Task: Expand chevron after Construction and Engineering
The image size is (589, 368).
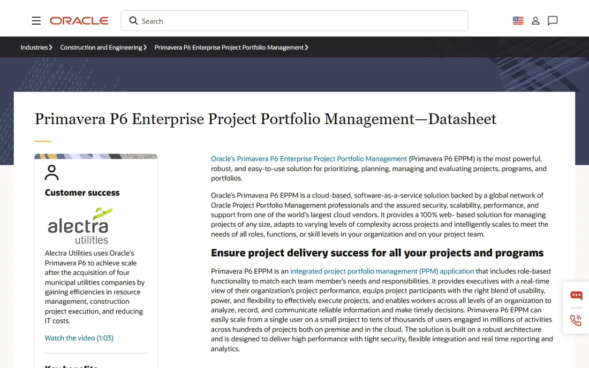Action: [145, 47]
